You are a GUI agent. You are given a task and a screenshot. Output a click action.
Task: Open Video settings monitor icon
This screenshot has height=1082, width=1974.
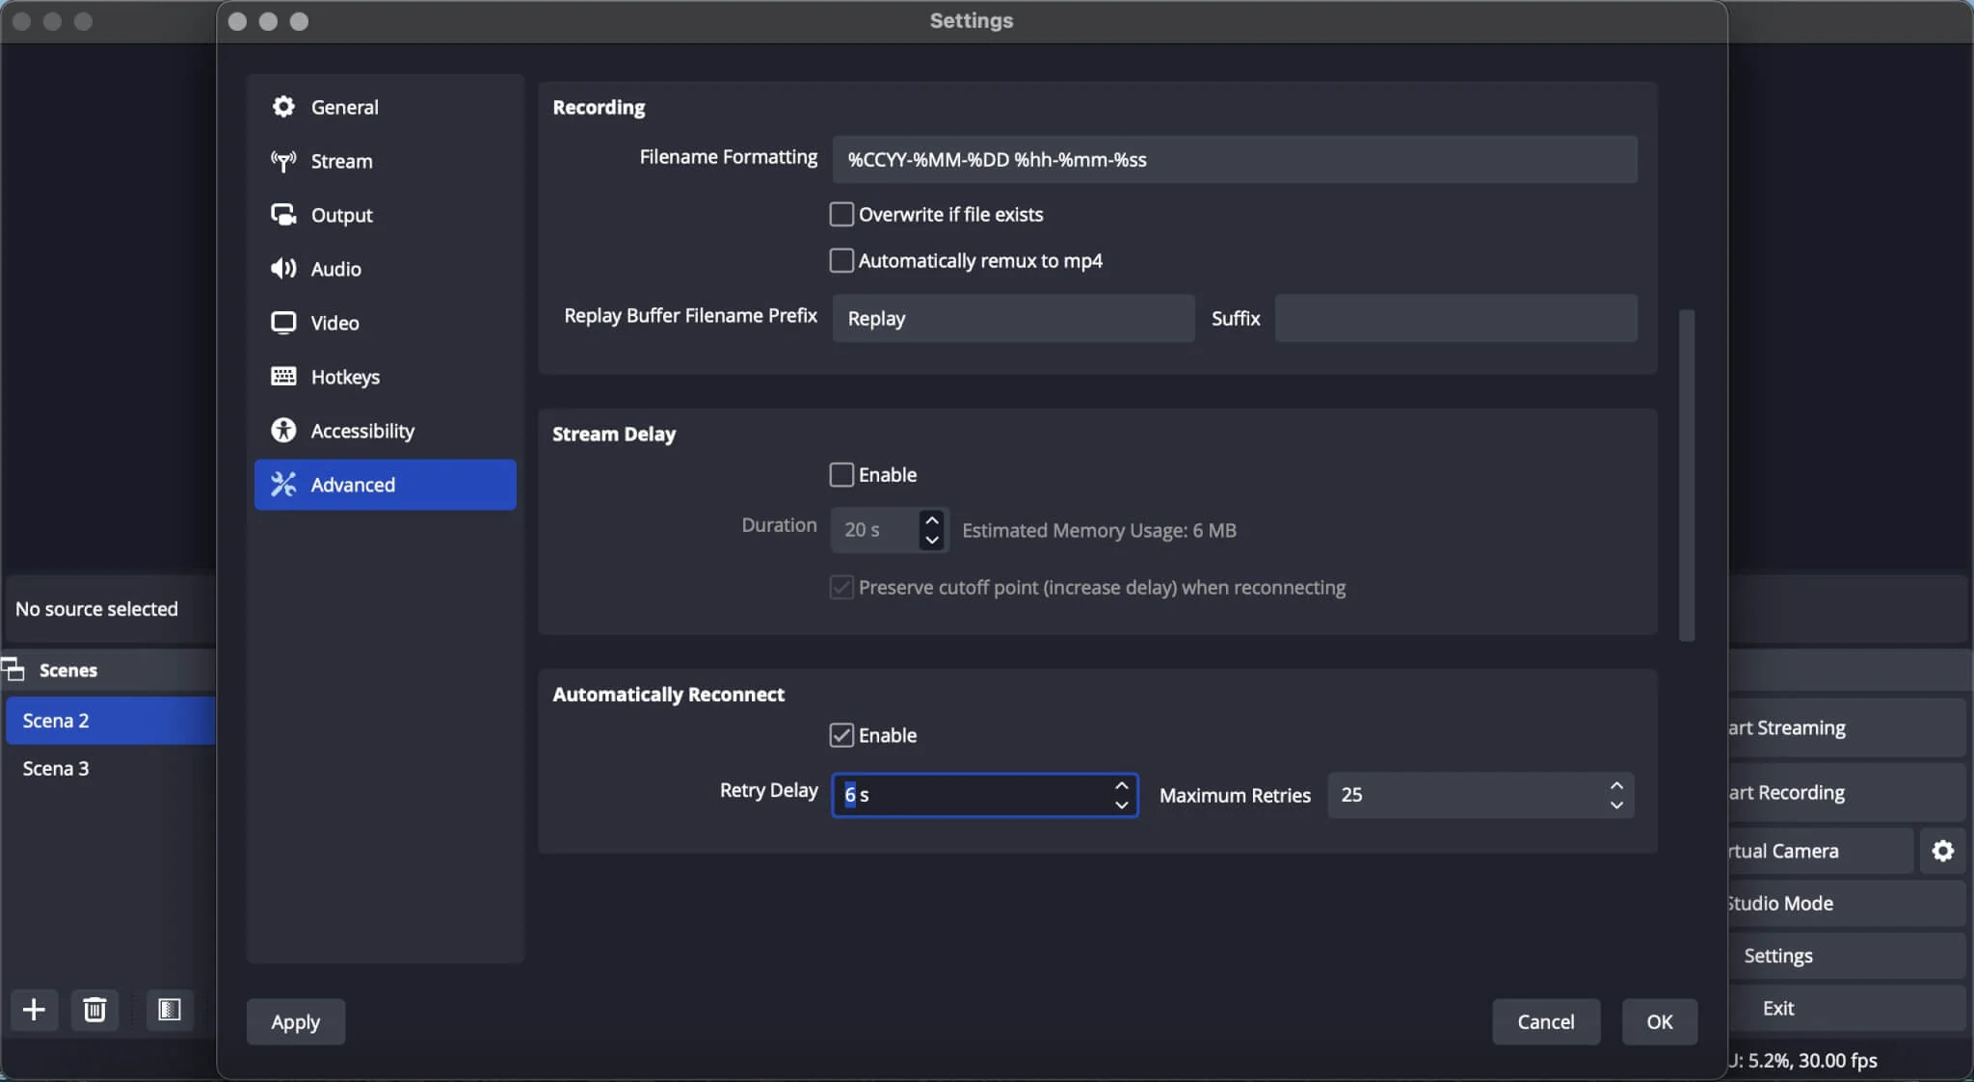(282, 323)
